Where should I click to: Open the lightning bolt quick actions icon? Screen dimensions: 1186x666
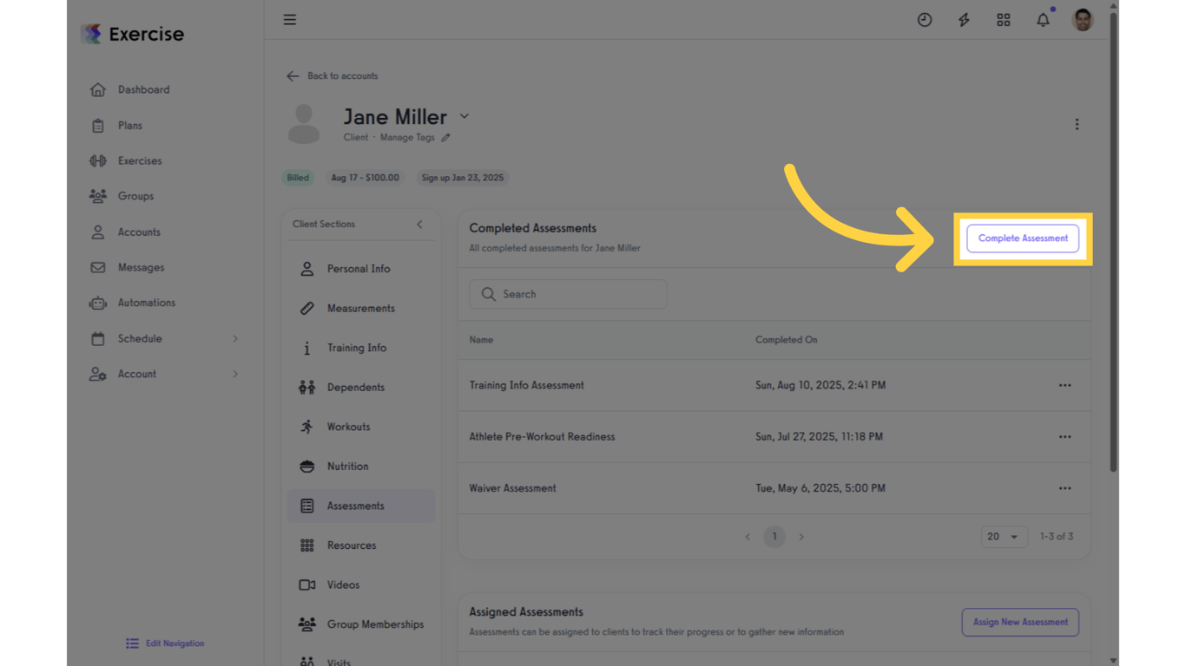coord(964,20)
